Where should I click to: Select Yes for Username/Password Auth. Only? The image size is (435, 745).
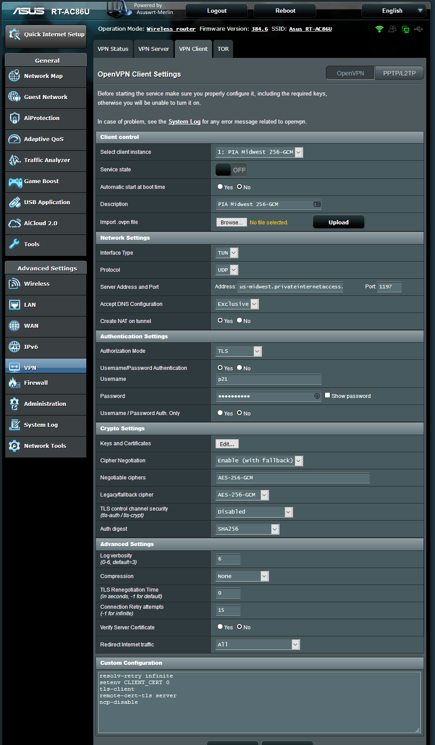coord(220,413)
